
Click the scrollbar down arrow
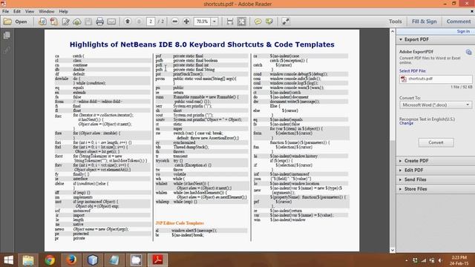[393, 250]
